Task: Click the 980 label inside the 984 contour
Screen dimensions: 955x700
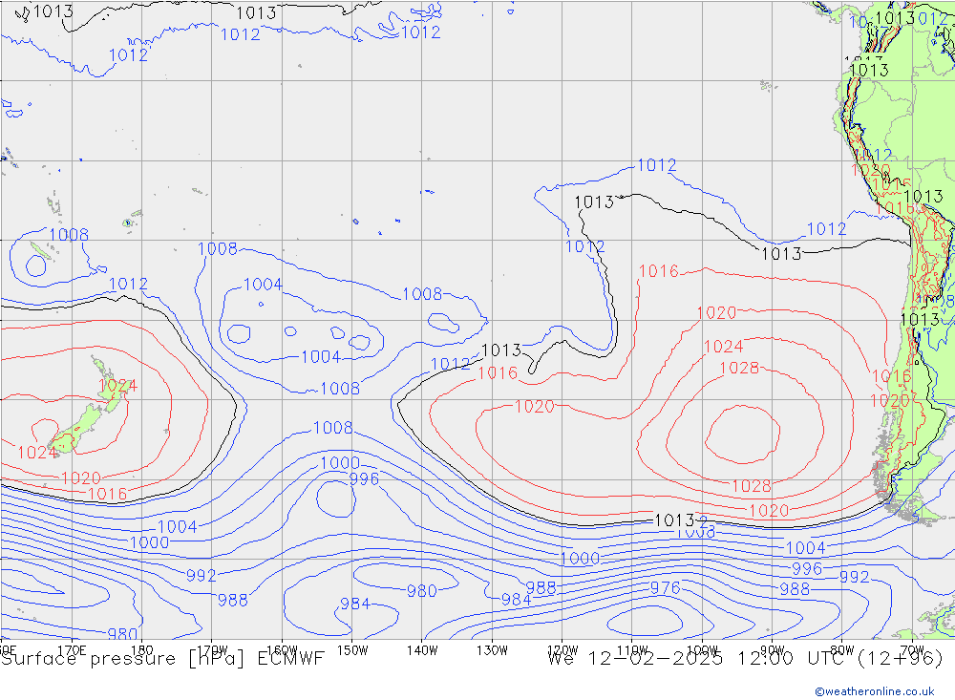Action: [x=421, y=591]
